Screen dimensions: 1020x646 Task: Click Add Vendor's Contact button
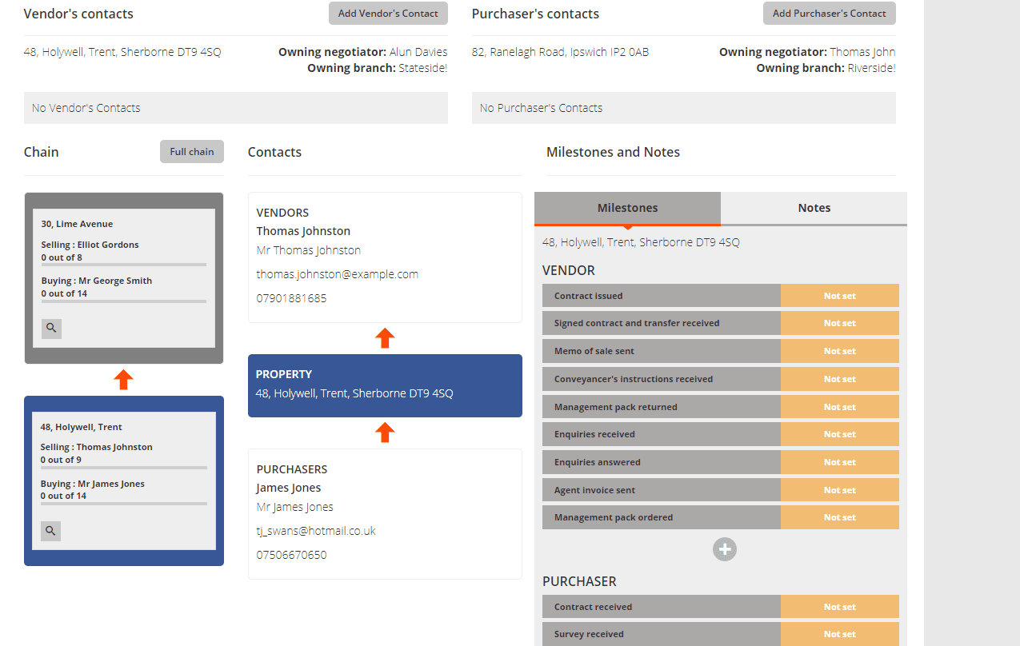tap(388, 14)
